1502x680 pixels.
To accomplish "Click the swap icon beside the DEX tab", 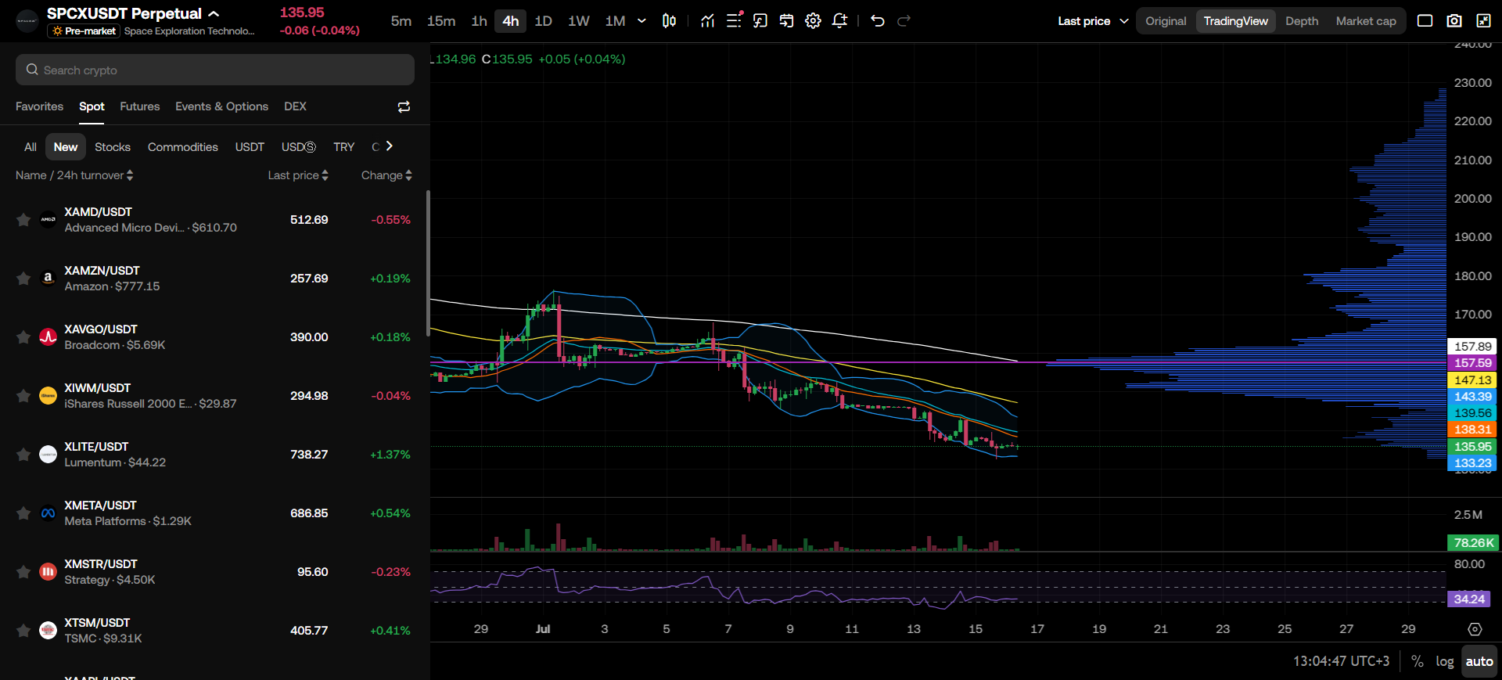I will (404, 106).
